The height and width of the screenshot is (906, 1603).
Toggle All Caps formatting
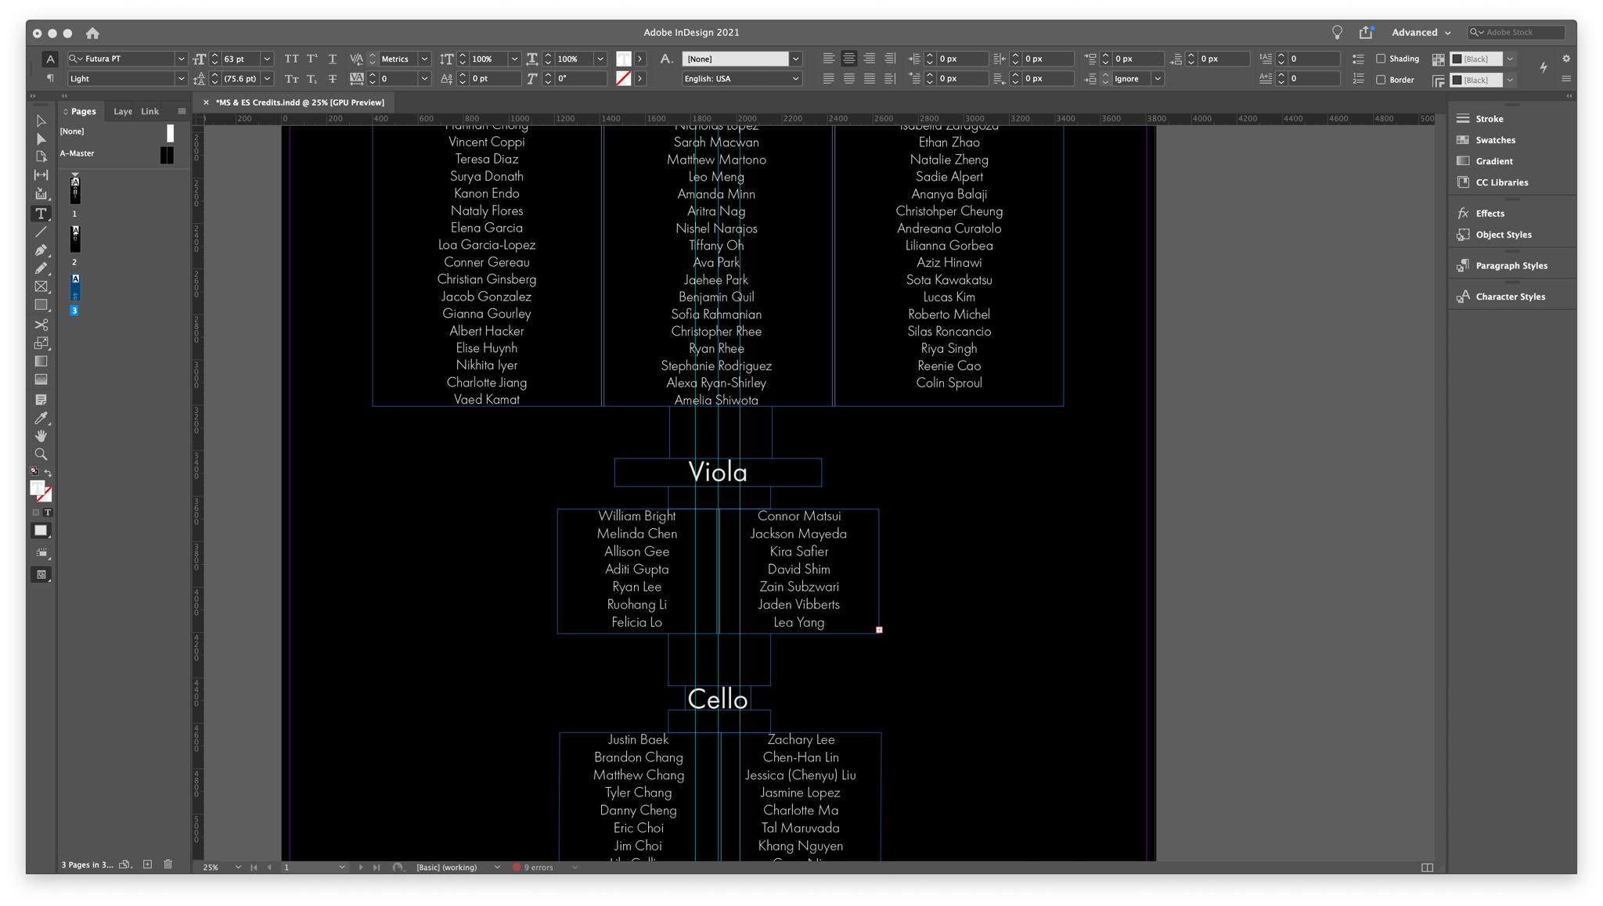[x=291, y=59]
